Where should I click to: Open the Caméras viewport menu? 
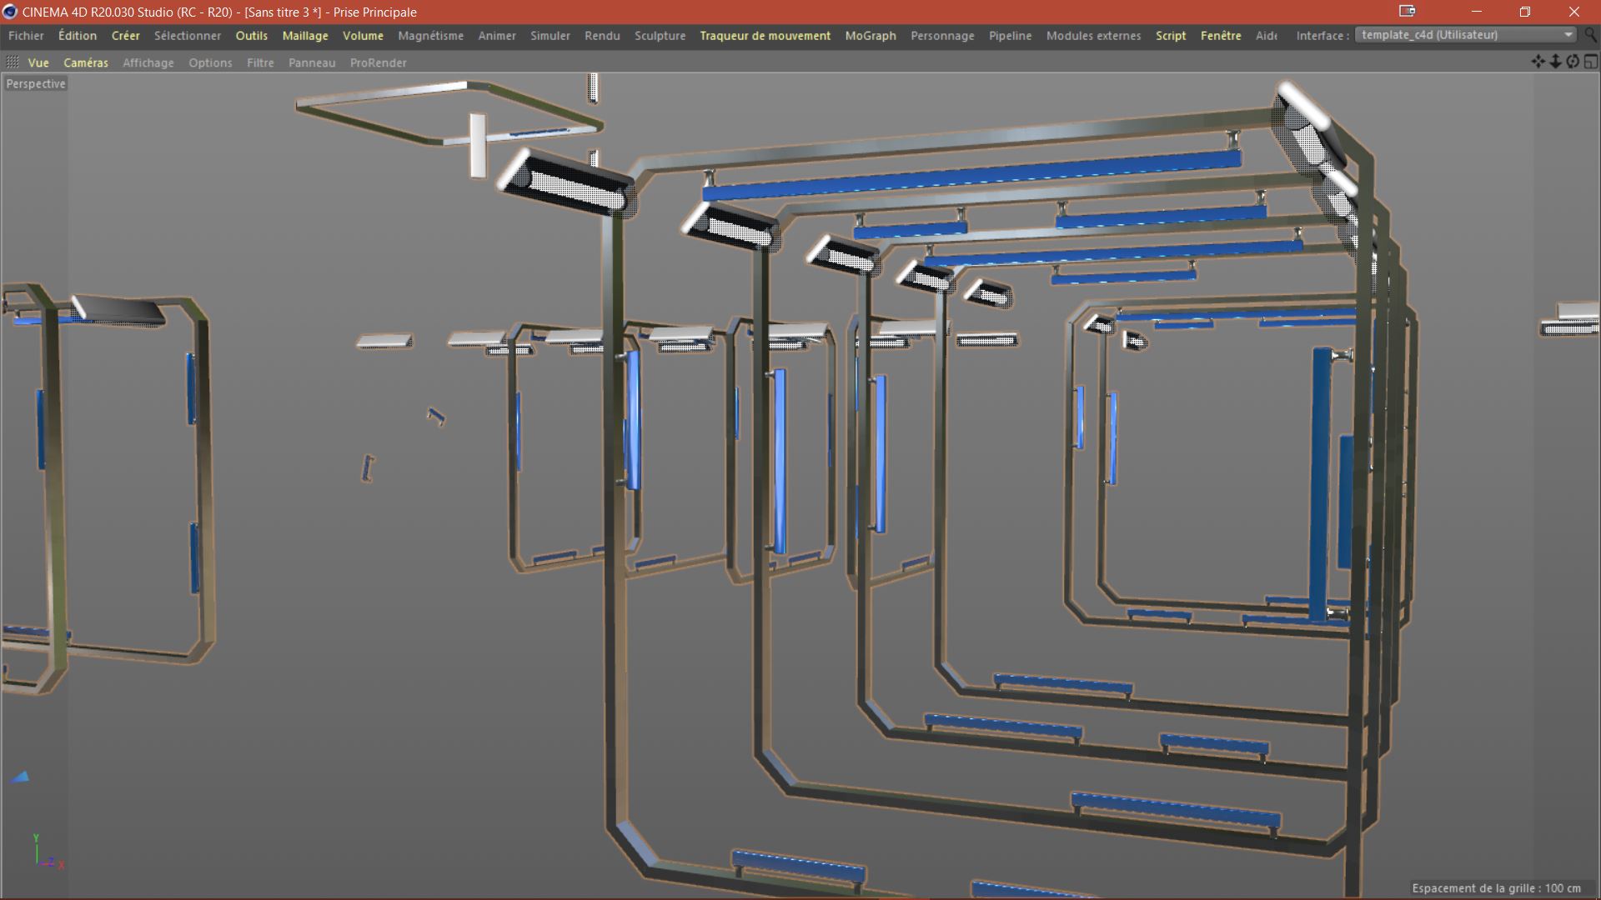86,62
